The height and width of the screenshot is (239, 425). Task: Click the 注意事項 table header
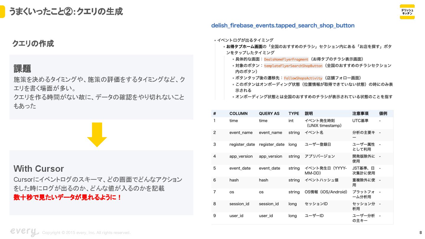coord(360,114)
